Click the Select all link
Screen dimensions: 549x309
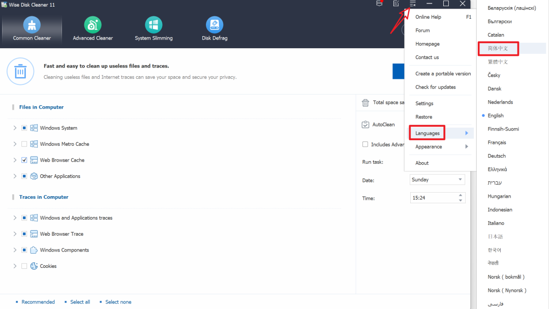coord(80,302)
